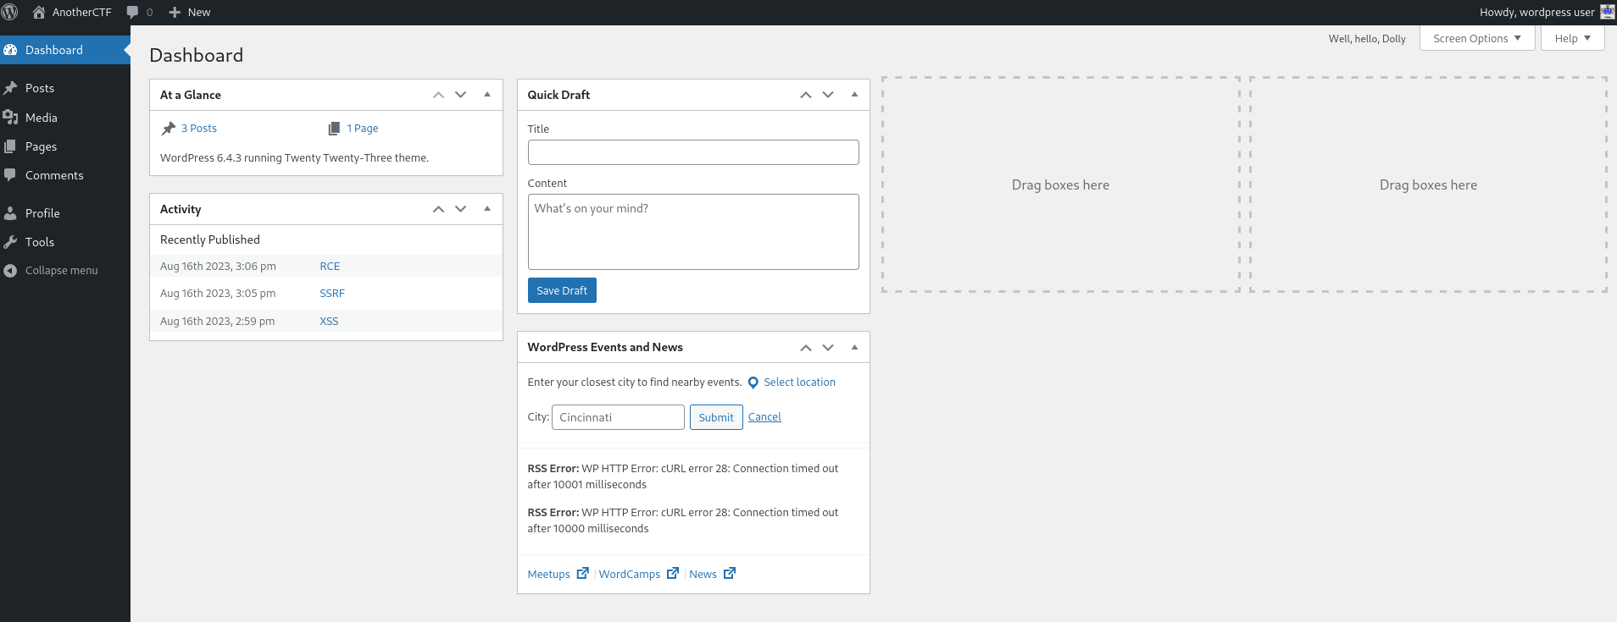Click the WordPress logo icon

(10, 12)
